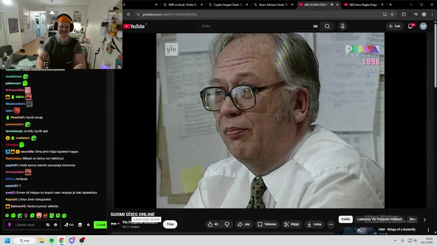Click username PiranhaFi in chat
Viewport: 437px width, 246px height.
point(17,118)
